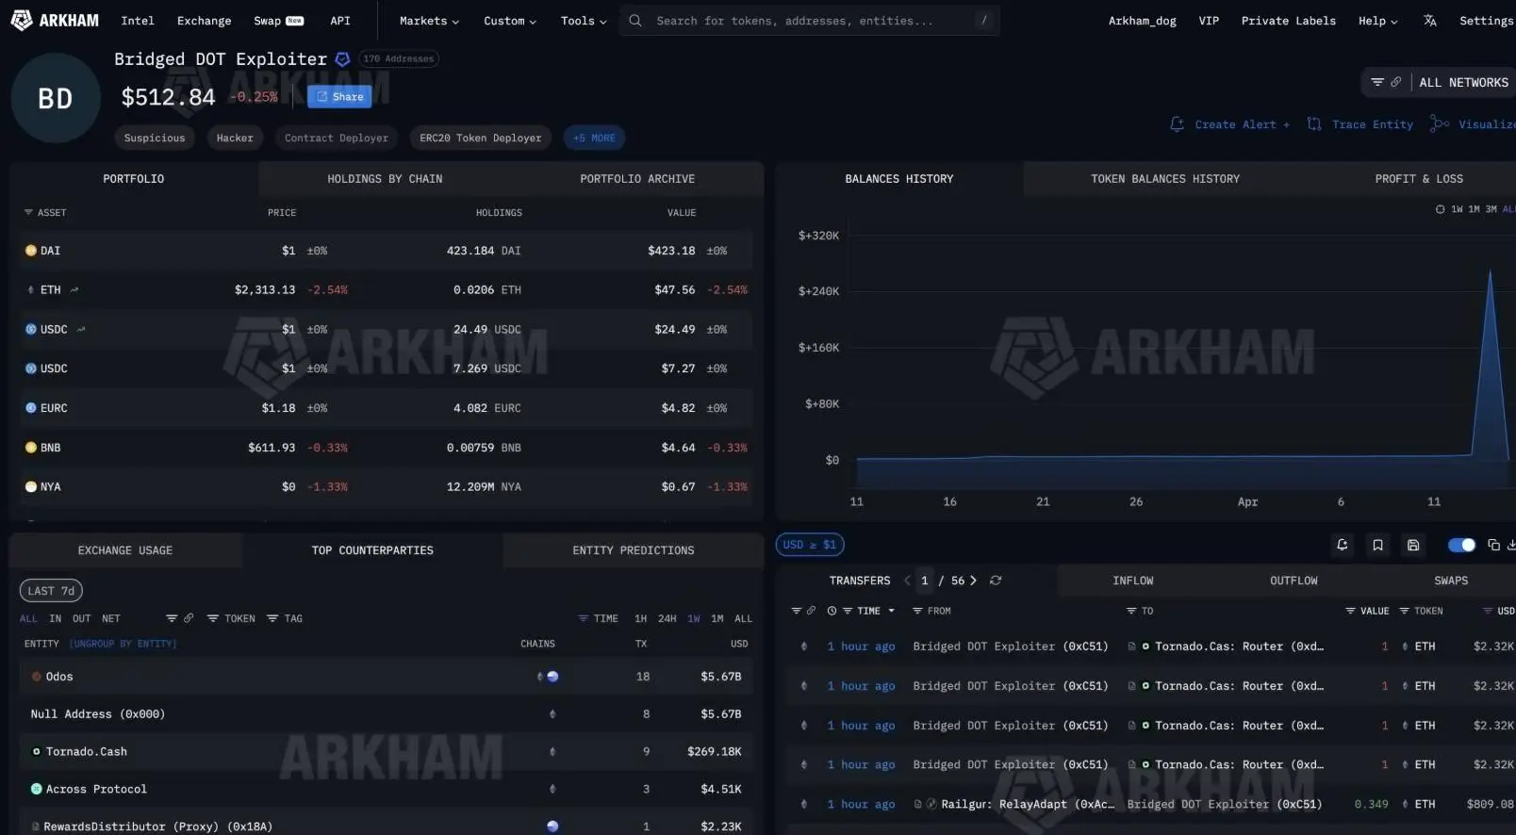Select ALL direction filter in counterparties
Image resolution: width=1516 pixels, height=835 pixels.
28,618
